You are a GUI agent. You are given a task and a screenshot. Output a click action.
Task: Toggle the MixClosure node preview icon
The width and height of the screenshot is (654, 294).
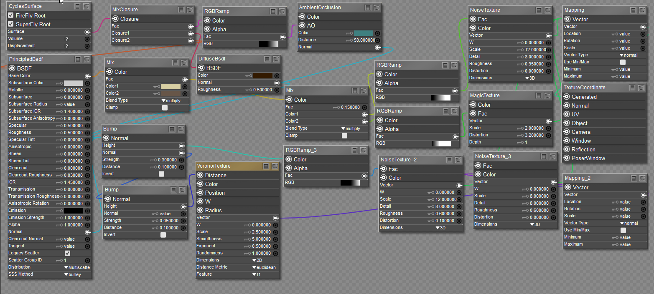pyautogui.click(x=190, y=9)
